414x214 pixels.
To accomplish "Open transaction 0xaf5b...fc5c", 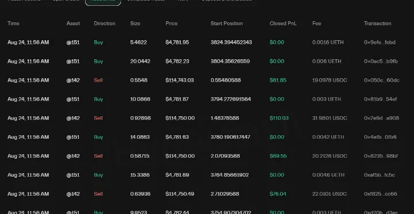I will (x=379, y=175).
